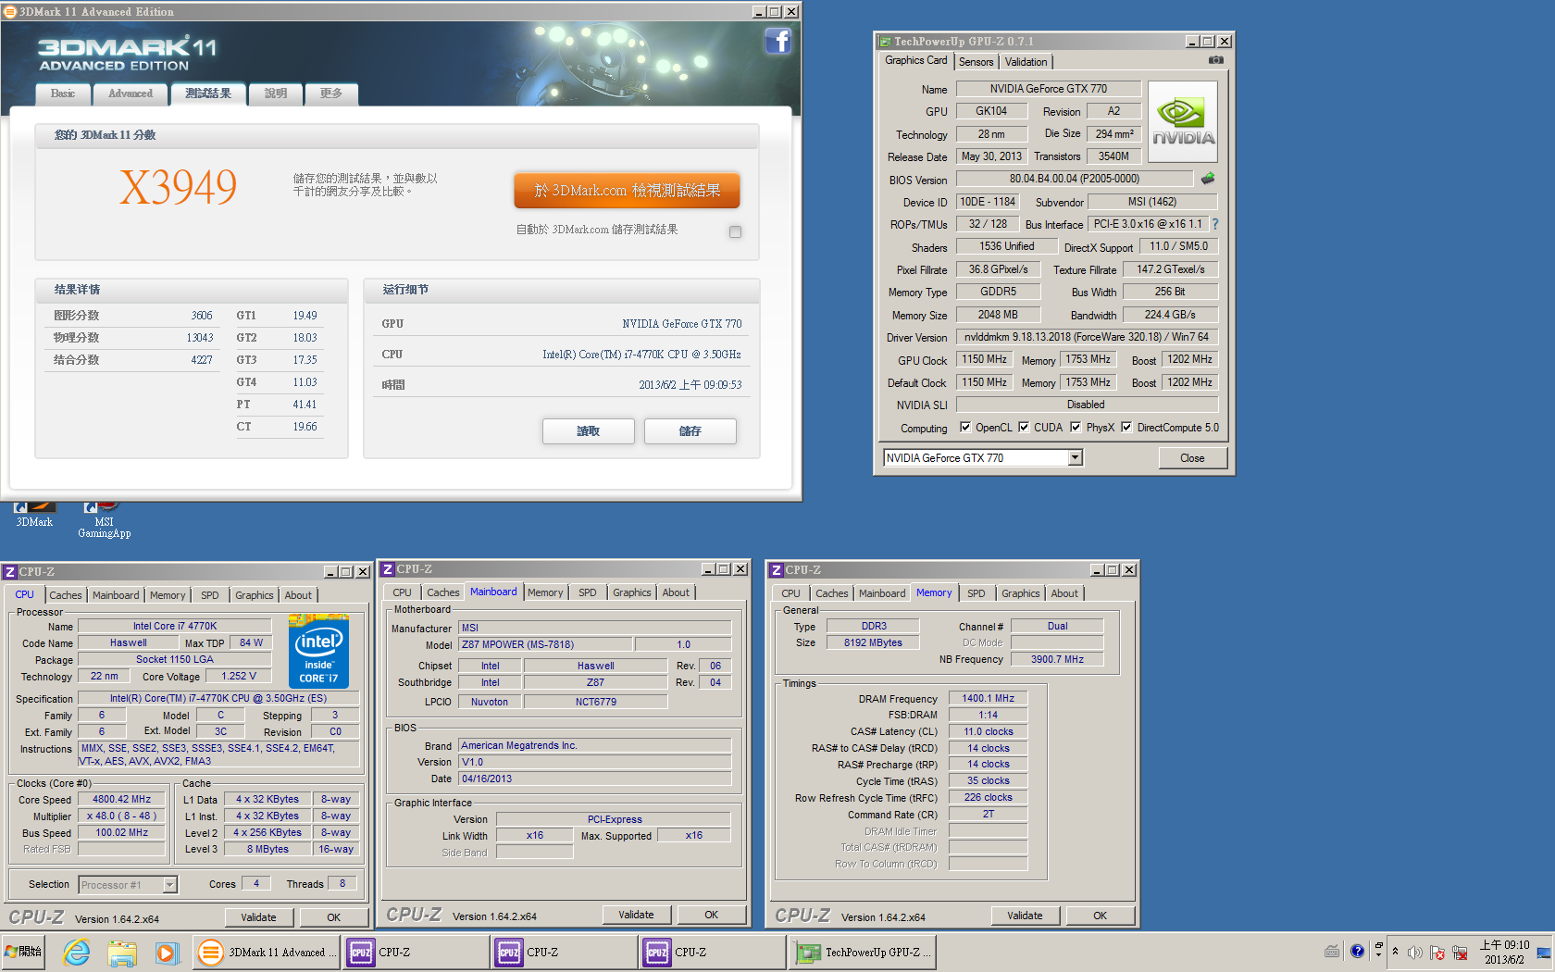This screenshot has width=1555, height=972.
Task: Toggle the DirectCompute 5.0 checkbox
Action: coord(1126,427)
